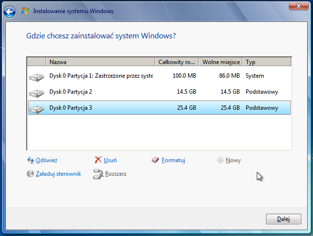Click the refresh arrows icon beside Odśwież
313x236 pixels.
pyautogui.click(x=31, y=160)
